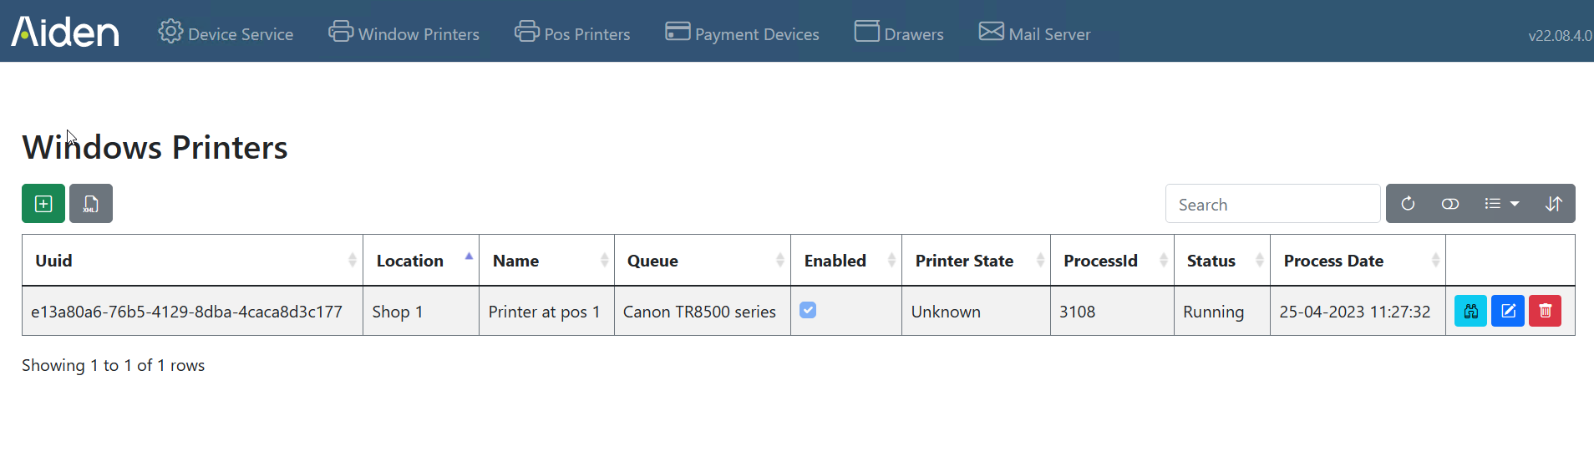This screenshot has height=462, width=1594.
Task: Click the cyan binoculars view button
Action: (1470, 311)
